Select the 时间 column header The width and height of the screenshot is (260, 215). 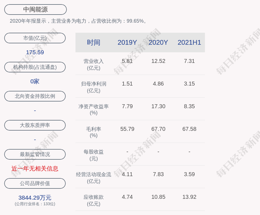click(93, 42)
